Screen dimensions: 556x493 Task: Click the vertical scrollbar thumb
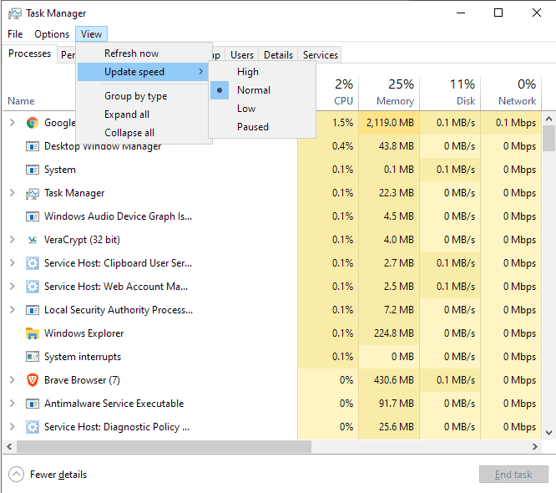click(549, 139)
